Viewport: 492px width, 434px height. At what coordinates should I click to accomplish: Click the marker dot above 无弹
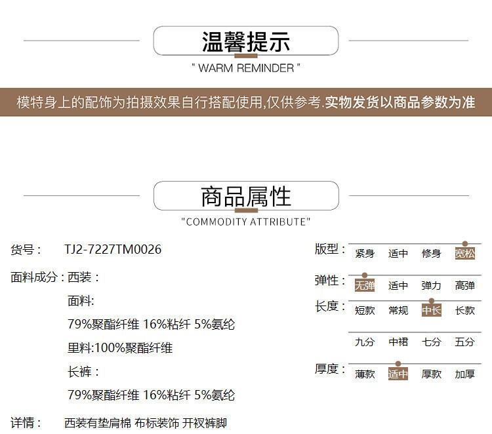point(365,275)
